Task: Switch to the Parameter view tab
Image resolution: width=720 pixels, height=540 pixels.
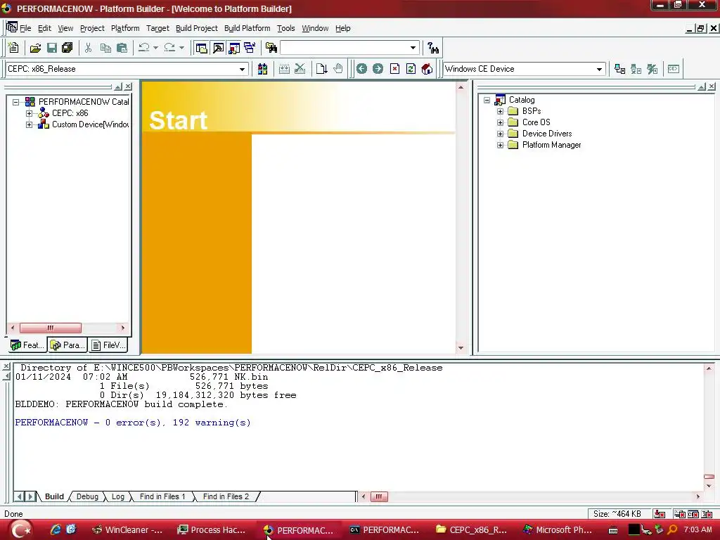Action: 67,345
